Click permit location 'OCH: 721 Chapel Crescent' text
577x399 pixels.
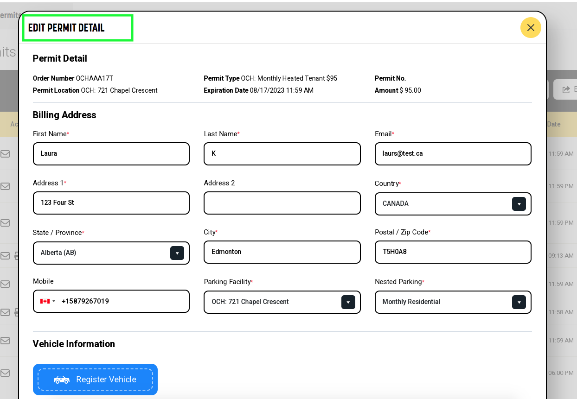pos(119,90)
